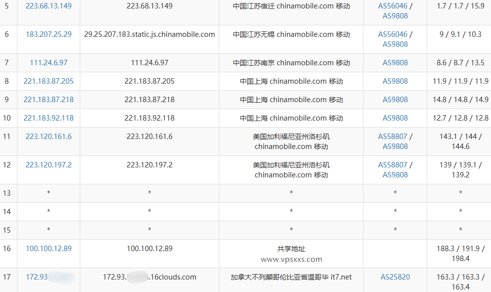
Task: Open IP link 221.183.87.205
Action: [x=48, y=81]
